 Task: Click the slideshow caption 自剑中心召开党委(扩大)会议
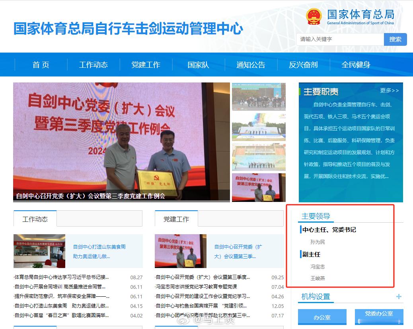point(91,196)
